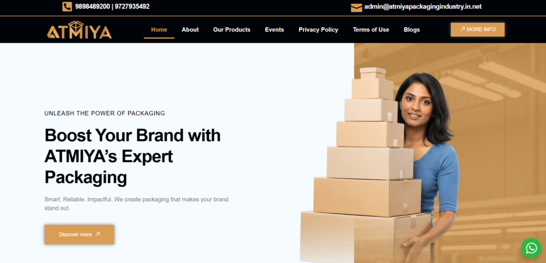Open Terms of Use page

pos(371,30)
